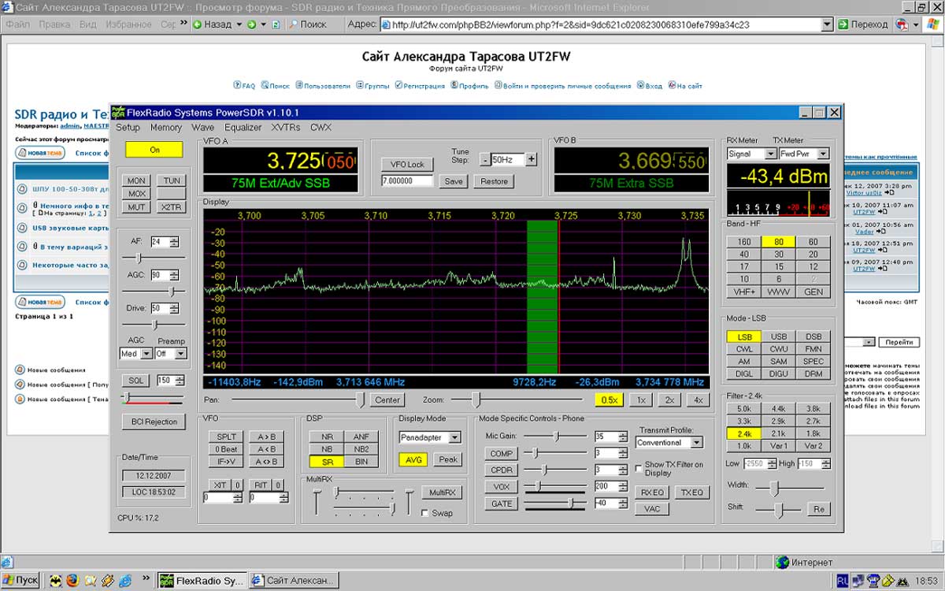Click the frequency field showing 7.000000
This screenshot has height=591, width=945.
click(407, 181)
